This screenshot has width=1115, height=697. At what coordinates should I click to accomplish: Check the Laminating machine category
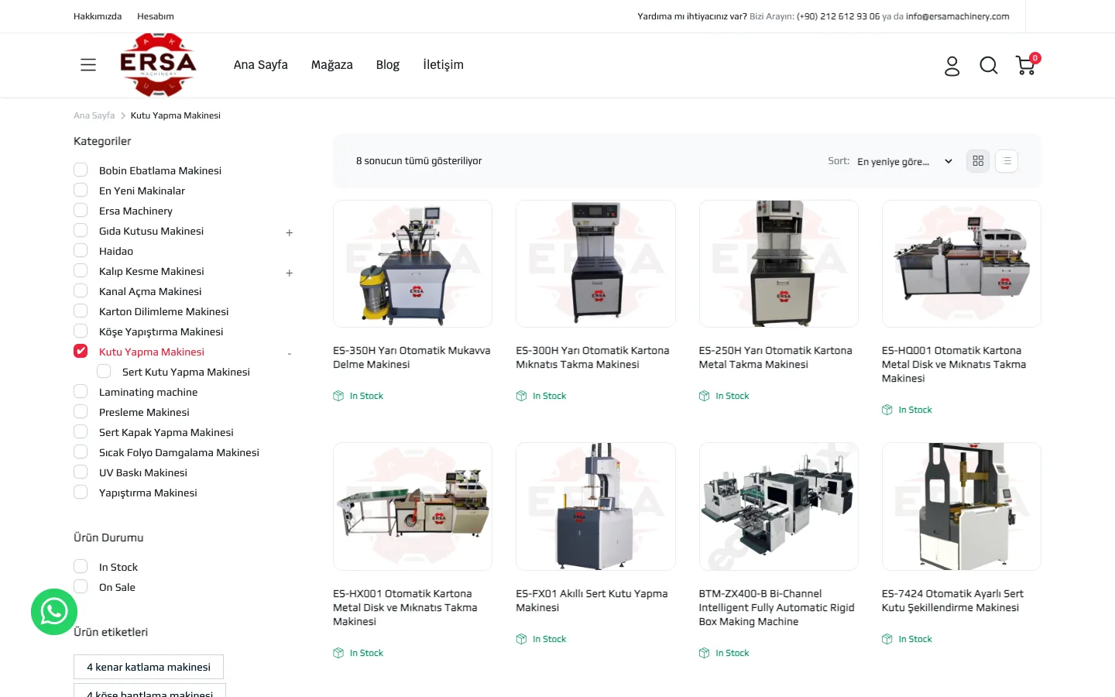point(81,392)
